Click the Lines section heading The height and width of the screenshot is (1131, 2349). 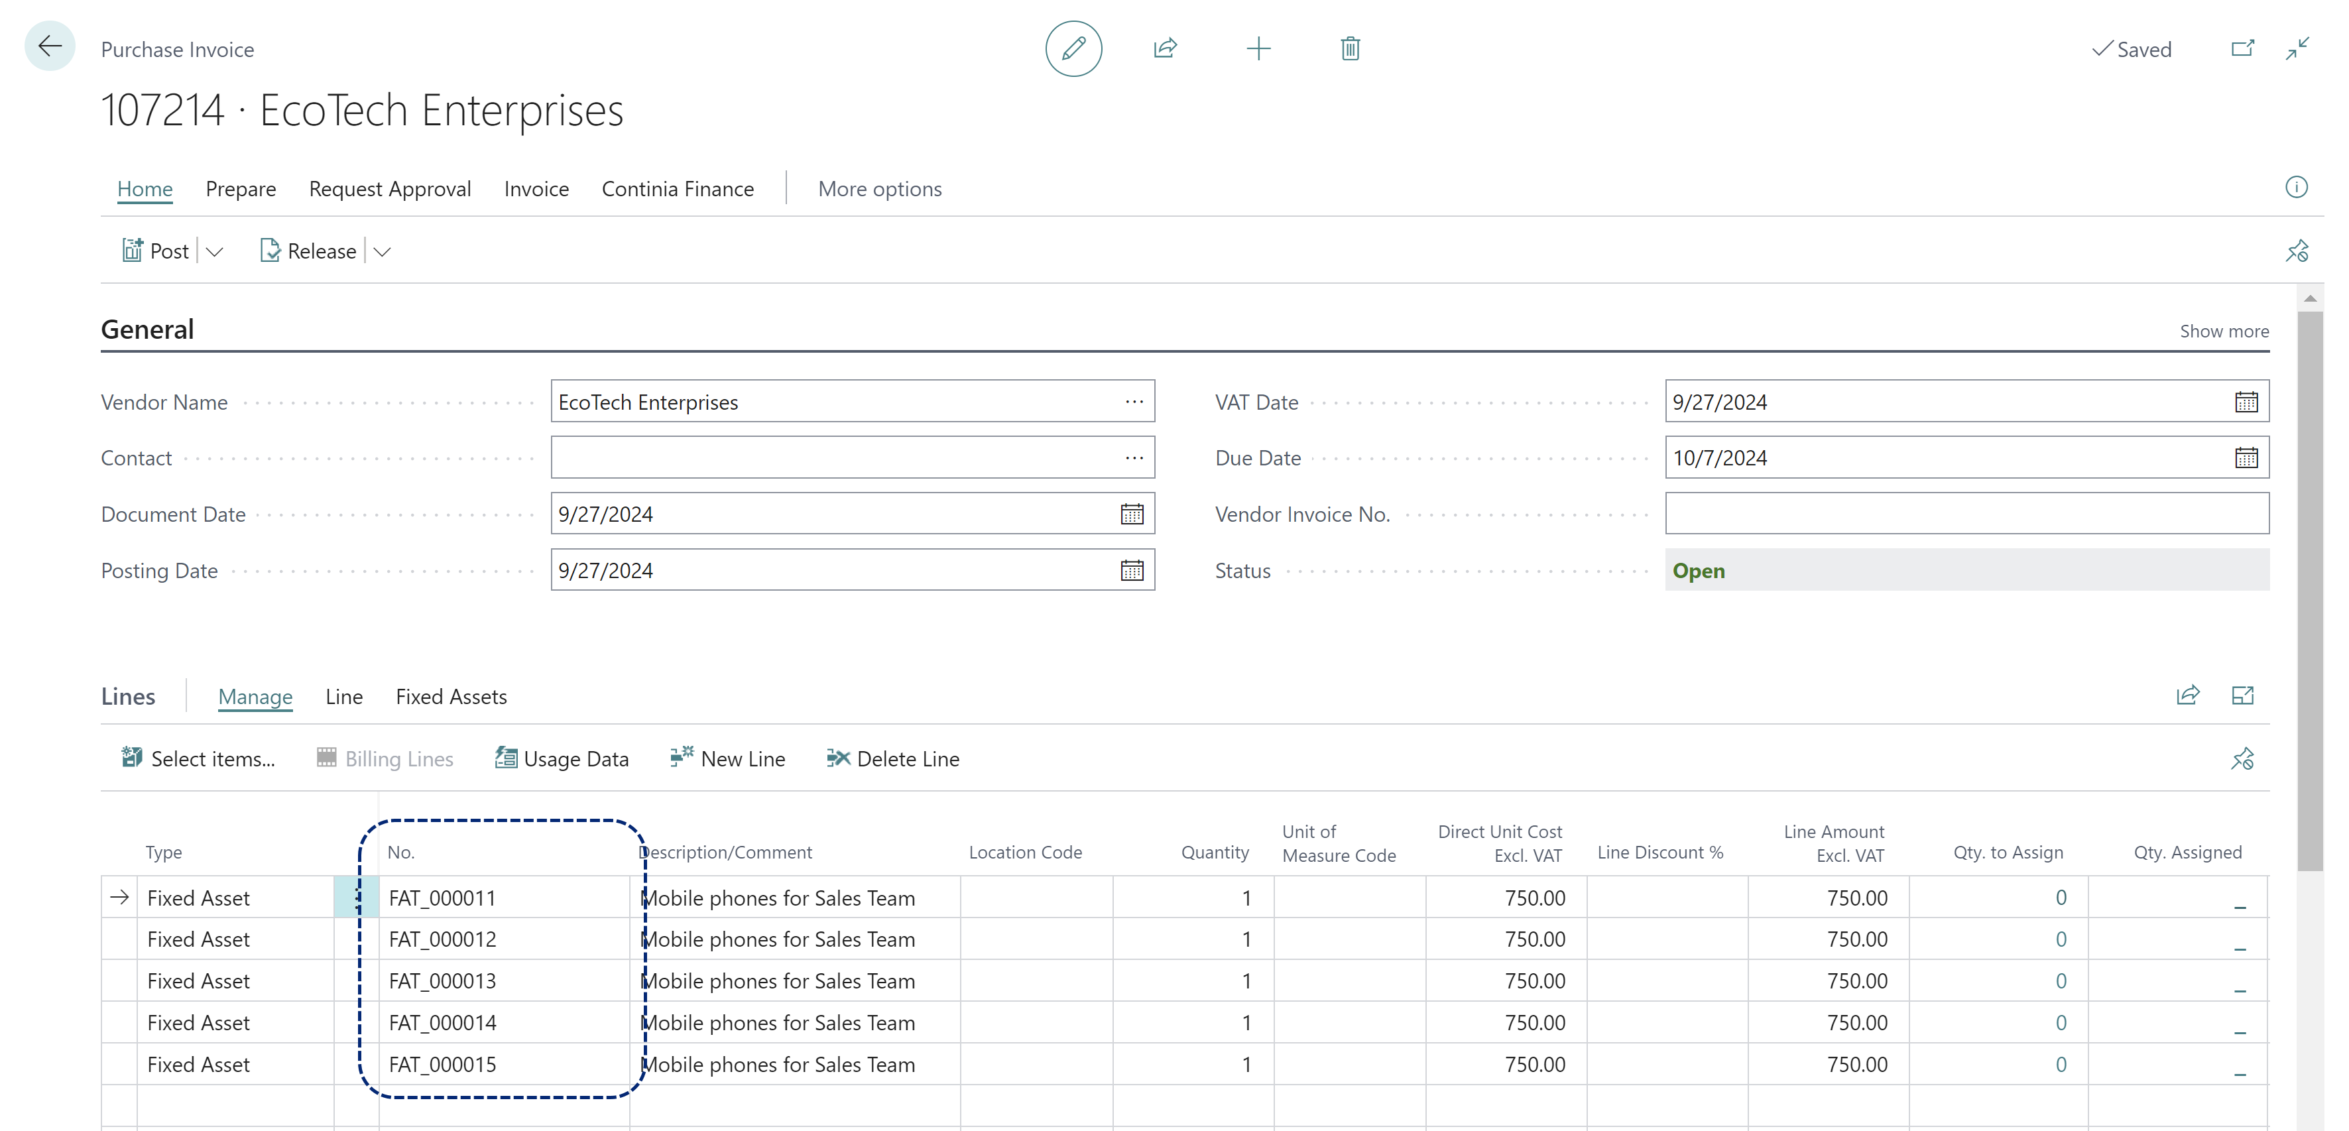coord(129,697)
